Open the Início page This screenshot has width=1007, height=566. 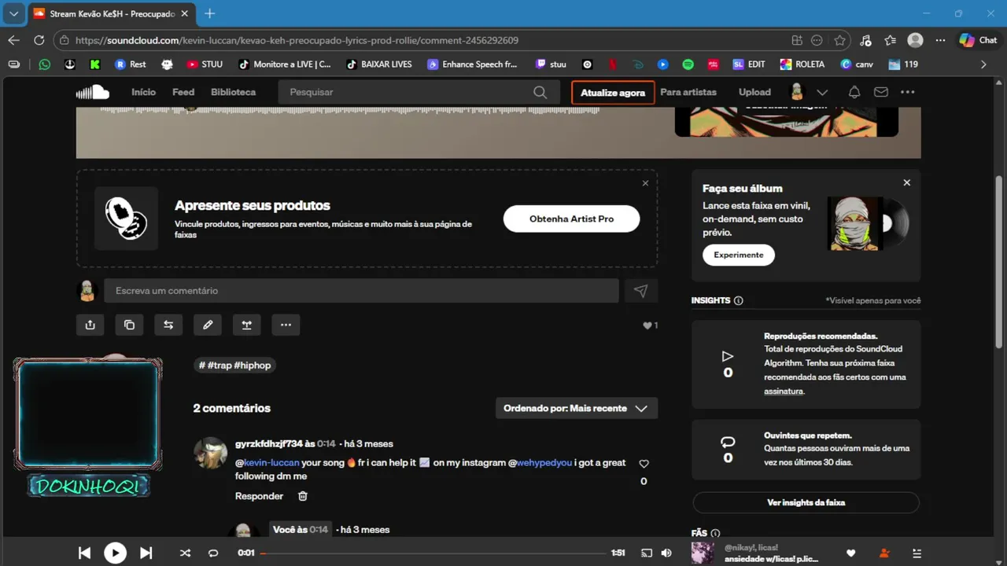tap(143, 92)
